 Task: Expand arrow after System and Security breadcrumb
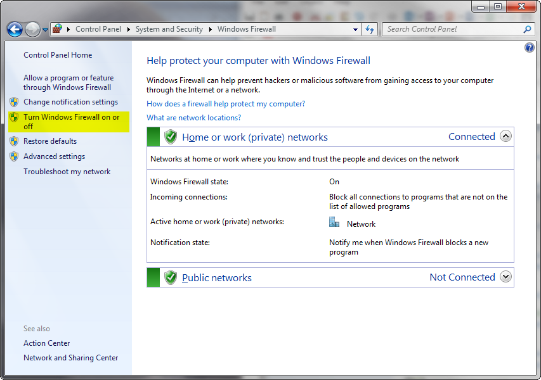pos(210,29)
